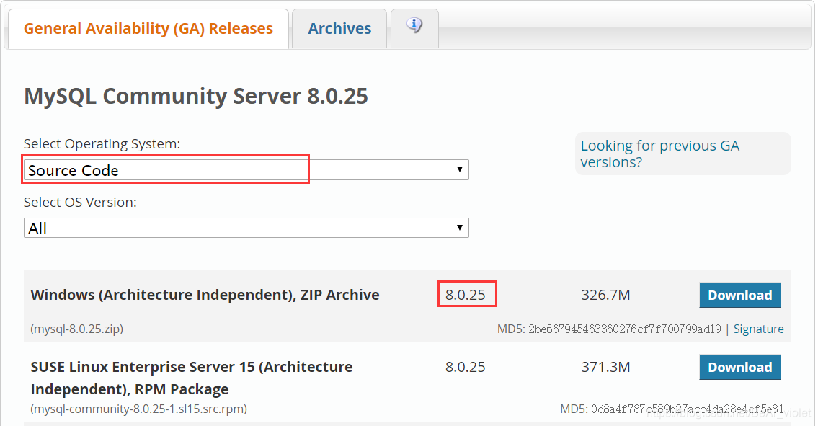Screen dimensions: 818x426
Task: Select the 371.3M file size value
Action: pyautogui.click(x=605, y=367)
